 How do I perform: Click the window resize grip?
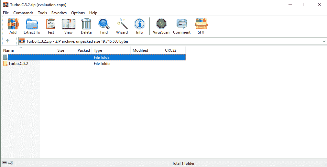325,165
